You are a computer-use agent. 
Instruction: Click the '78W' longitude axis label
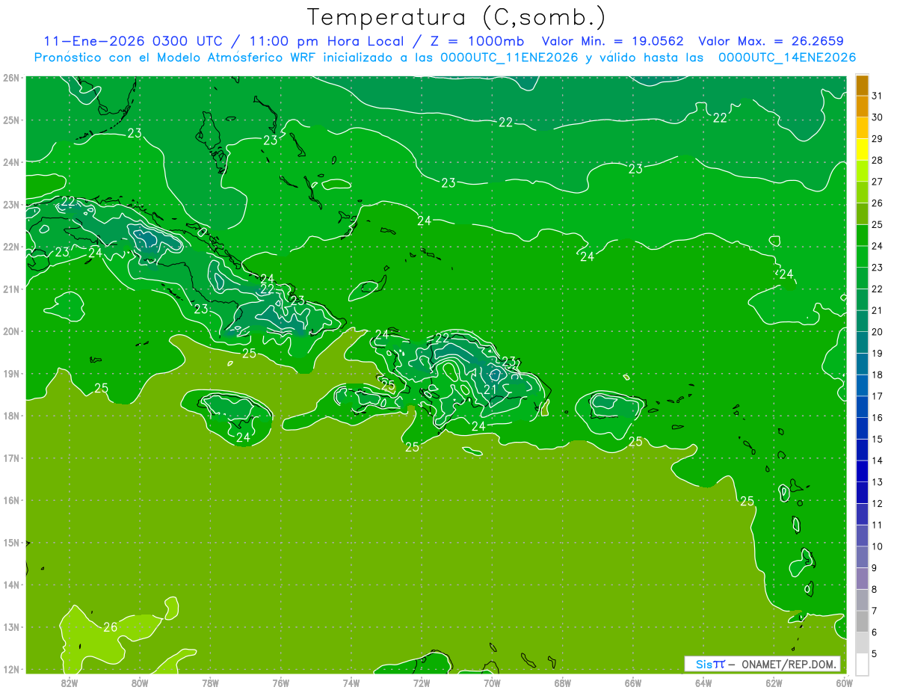tap(210, 683)
